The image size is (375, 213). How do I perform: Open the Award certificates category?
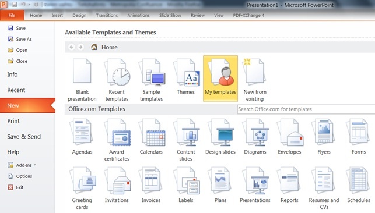pos(117,140)
